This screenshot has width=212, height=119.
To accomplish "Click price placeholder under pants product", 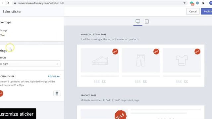I will click(x=141, y=82).
